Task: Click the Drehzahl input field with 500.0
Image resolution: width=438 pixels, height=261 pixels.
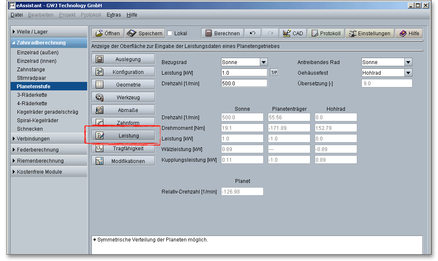Action: point(244,83)
